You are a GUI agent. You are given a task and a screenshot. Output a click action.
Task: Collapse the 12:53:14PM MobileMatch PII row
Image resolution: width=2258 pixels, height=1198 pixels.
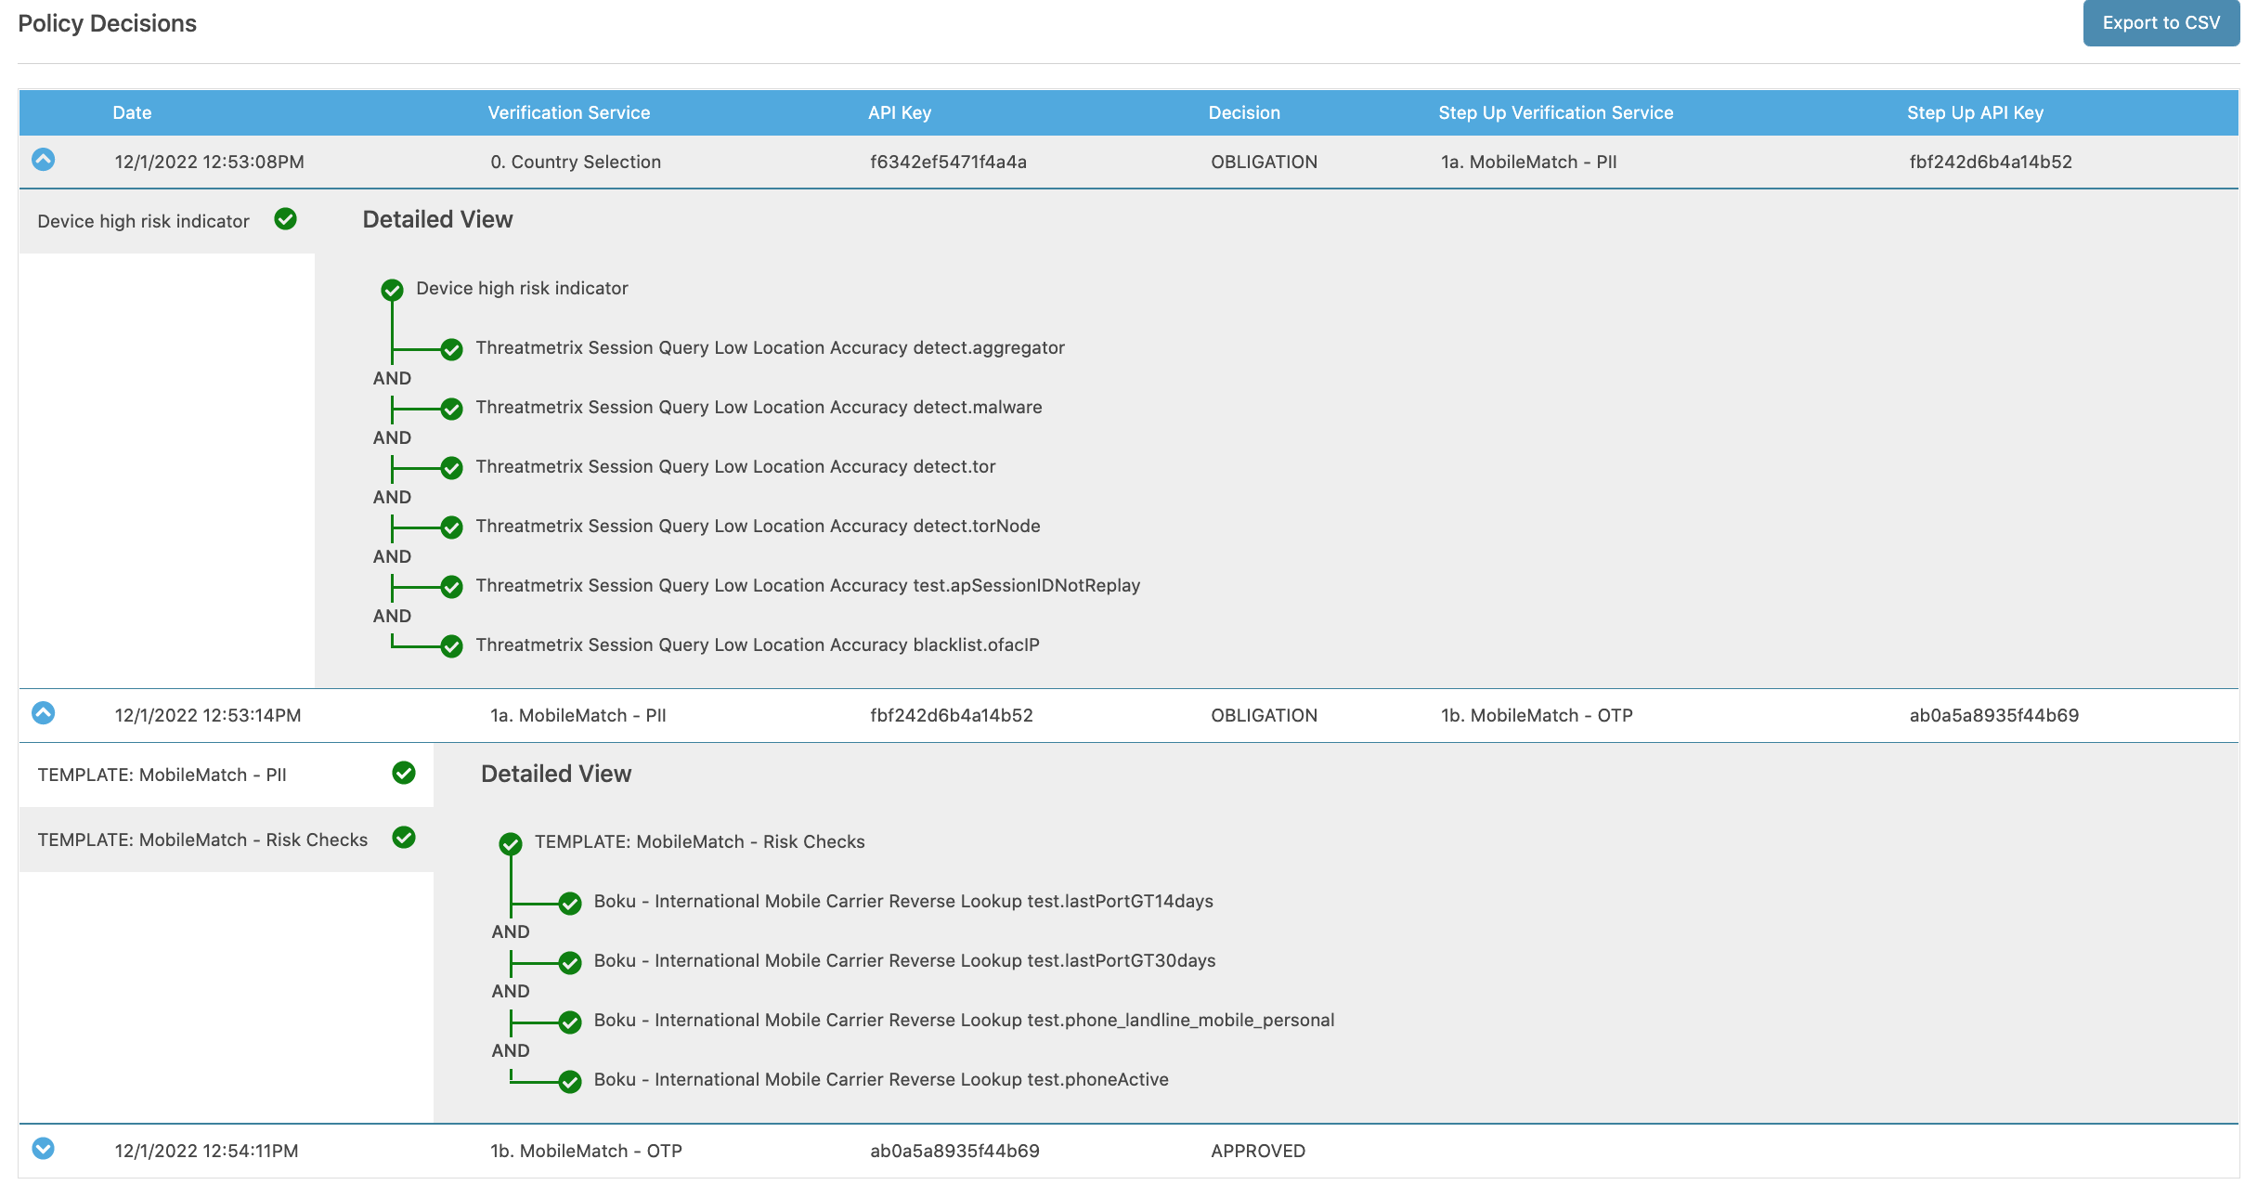click(44, 713)
